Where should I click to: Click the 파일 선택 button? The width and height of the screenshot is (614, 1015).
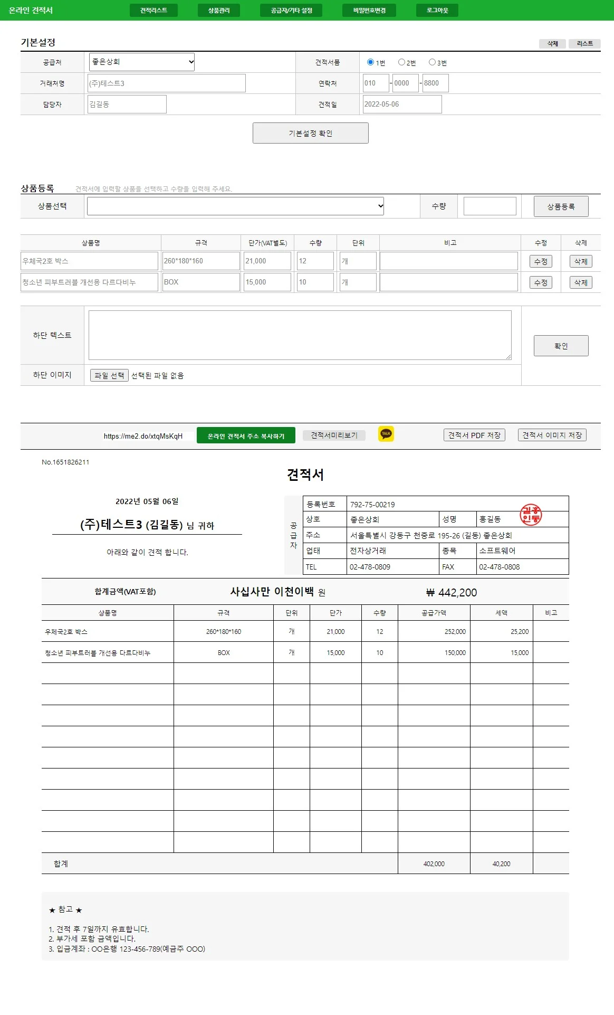click(109, 375)
